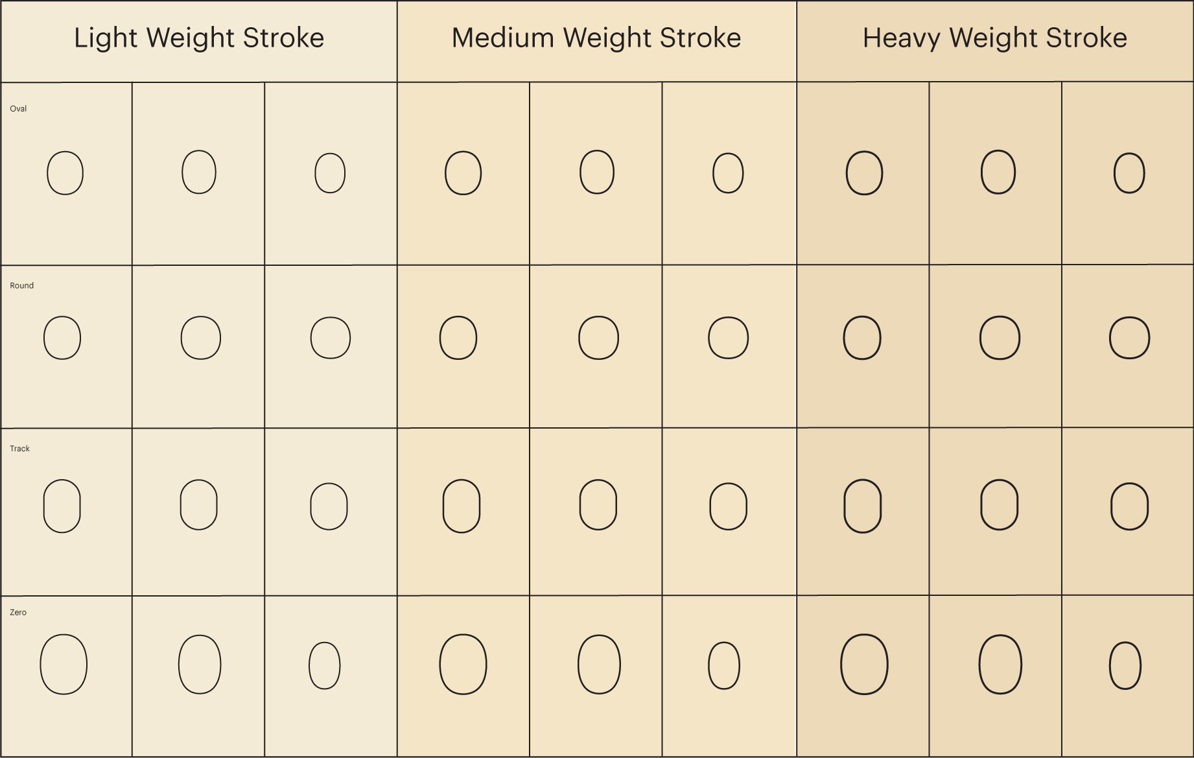Click the Light Weight Stroke header

pos(199,38)
